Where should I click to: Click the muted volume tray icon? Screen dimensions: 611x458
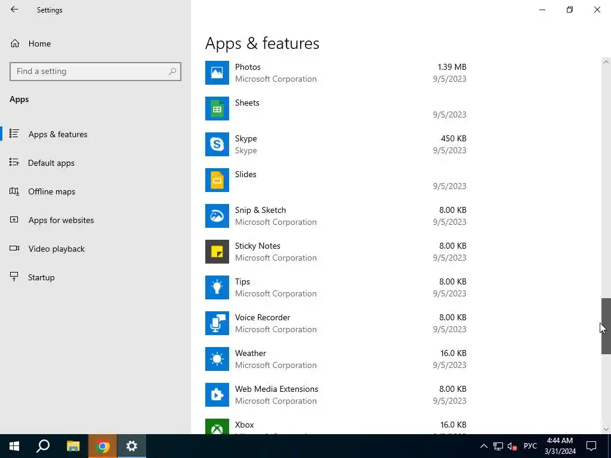(513, 446)
